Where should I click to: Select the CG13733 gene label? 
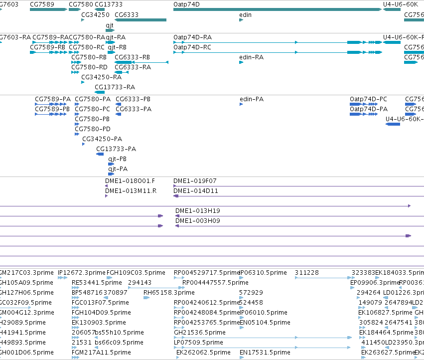[x=109, y=4]
